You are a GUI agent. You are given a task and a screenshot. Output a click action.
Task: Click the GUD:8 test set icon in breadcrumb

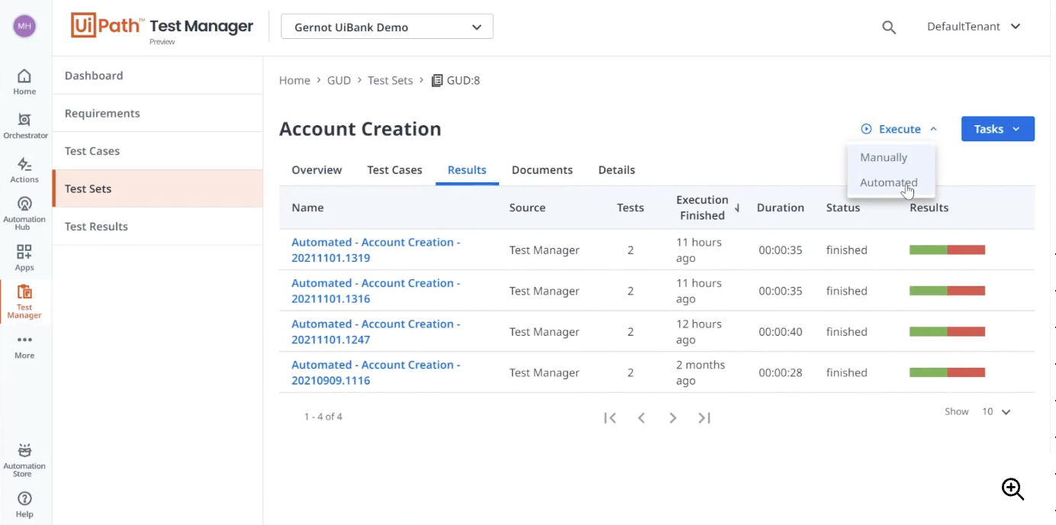tap(437, 80)
